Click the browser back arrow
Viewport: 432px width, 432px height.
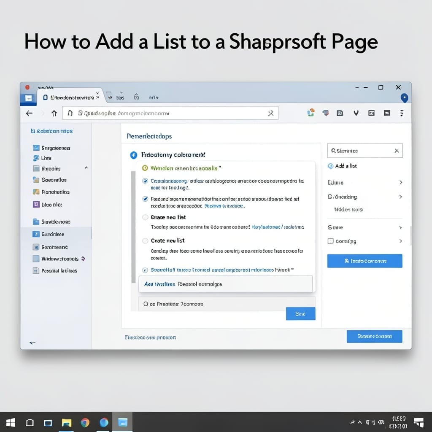pos(29,113)
